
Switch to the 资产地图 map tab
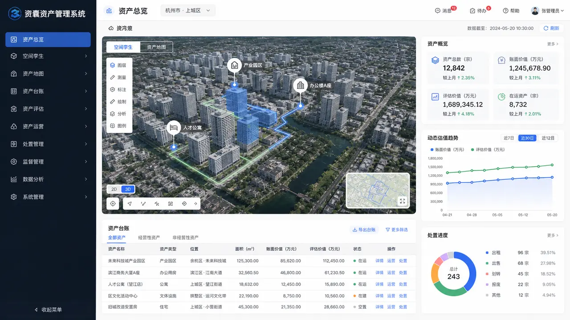point(156,47)
